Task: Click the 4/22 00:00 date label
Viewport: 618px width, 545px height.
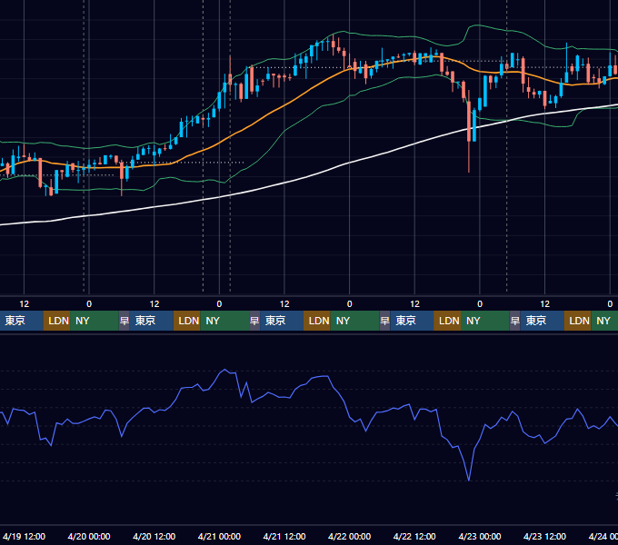Action: 349,536
